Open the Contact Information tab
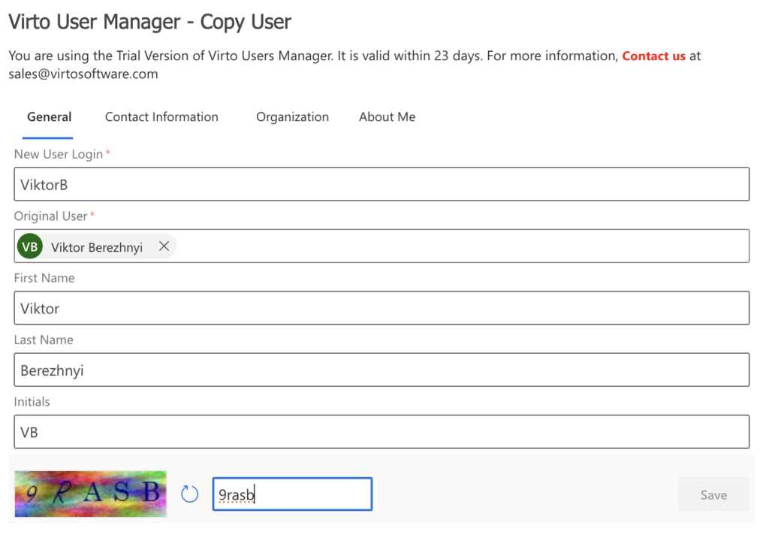This screenshot has height=541, width=769. pyautogui.click(x=161, y=116)
